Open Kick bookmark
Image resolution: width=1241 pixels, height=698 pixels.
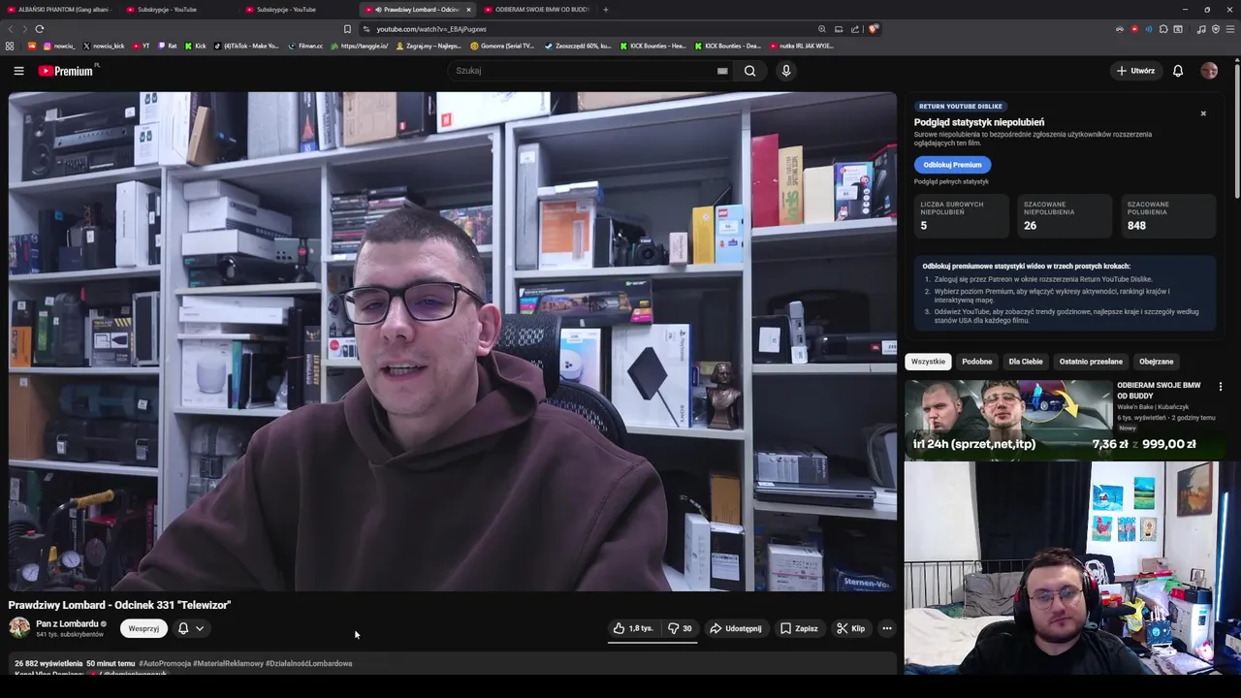(196, 46)
